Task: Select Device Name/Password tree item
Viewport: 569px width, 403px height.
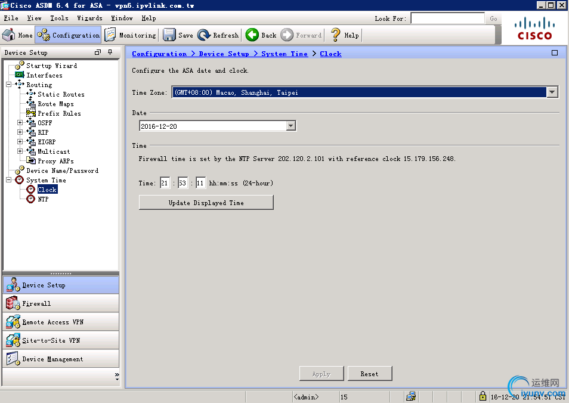Action: [x=62, y=170]
